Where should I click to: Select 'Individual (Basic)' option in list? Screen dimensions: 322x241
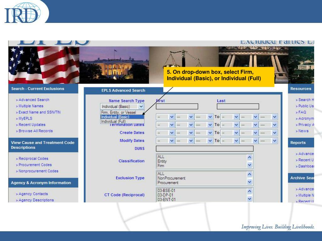point(122,117)
